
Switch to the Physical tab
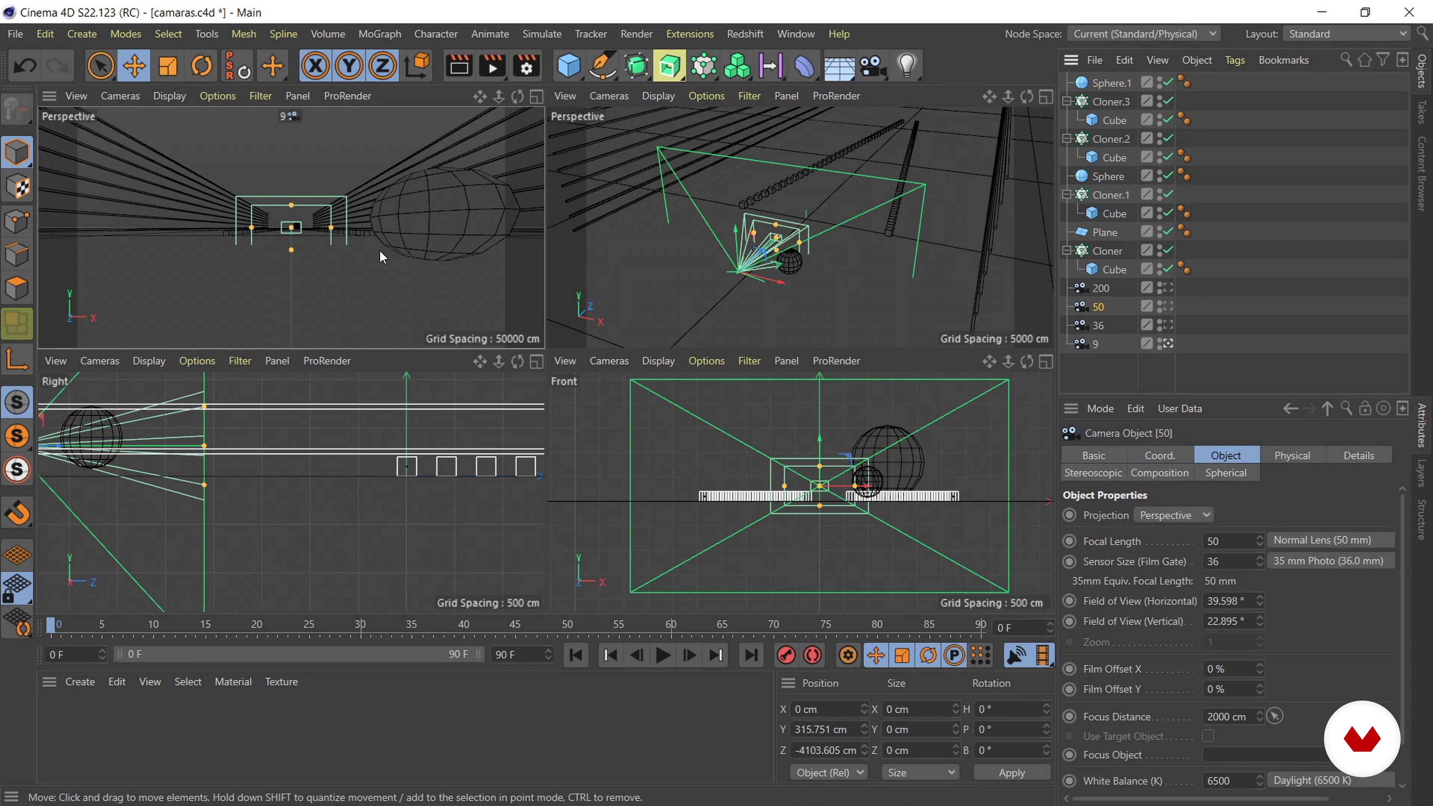1292,455
